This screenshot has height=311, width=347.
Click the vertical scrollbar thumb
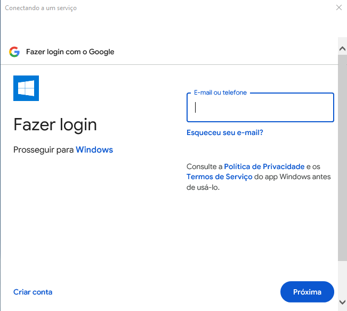pyautogui.click(x=342, y=158)
